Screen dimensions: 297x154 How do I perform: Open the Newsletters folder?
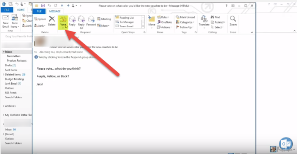pyautogui.click(x=14, y=56)
